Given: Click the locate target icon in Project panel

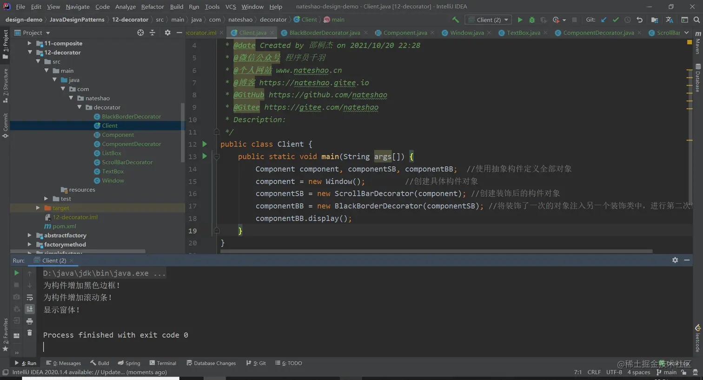Looking at the screenshot, I should tap(140, 33).
